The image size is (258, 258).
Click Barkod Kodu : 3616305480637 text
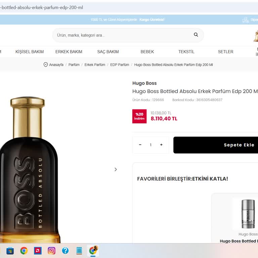(197, 100)
